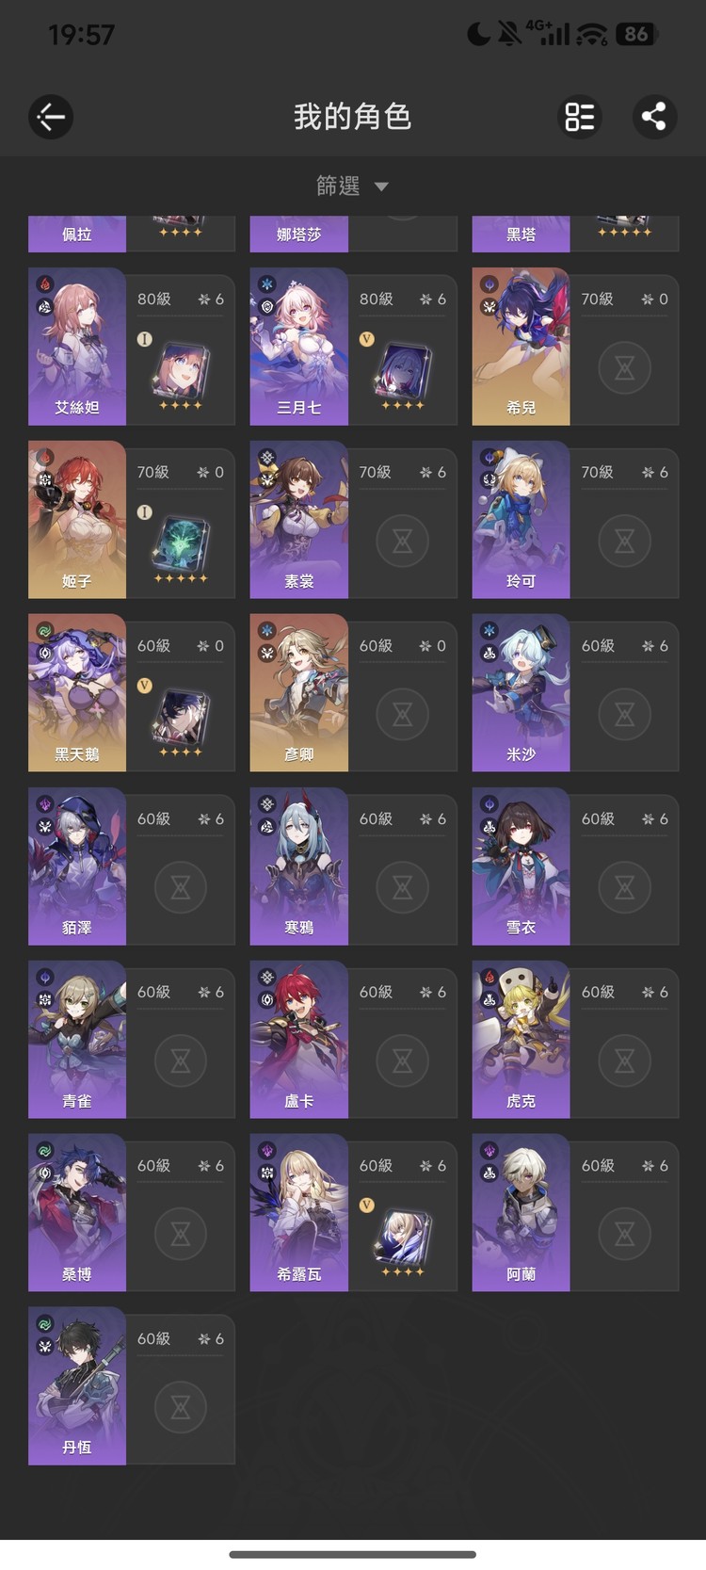706x1570 pixels.
Task: Select 彥卿 character portrait
Action: click(x=299, y=693)
